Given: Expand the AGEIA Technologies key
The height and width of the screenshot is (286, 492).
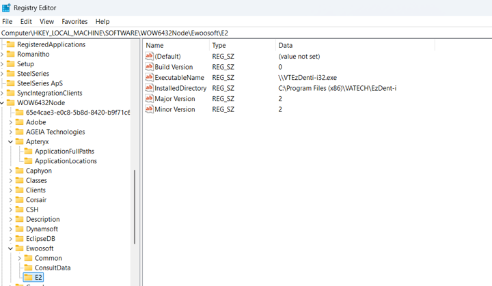Looking at the screenshot, I should 10,132.
